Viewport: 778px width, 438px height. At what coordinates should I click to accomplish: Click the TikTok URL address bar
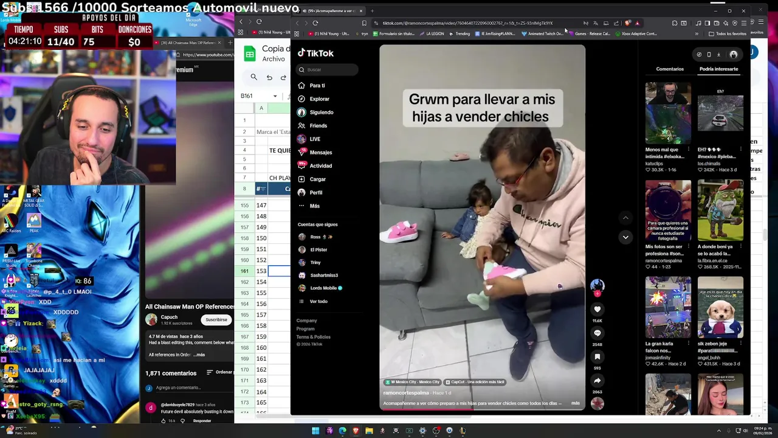coord(468,23)
